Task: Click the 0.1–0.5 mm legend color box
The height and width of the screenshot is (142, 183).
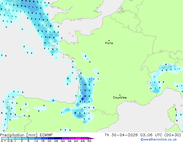Action: point(5,138)
